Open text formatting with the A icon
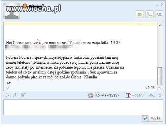 pyautogui.click(x=15, y=95)
